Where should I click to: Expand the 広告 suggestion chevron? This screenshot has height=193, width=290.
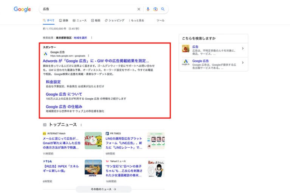pos(243,48)
